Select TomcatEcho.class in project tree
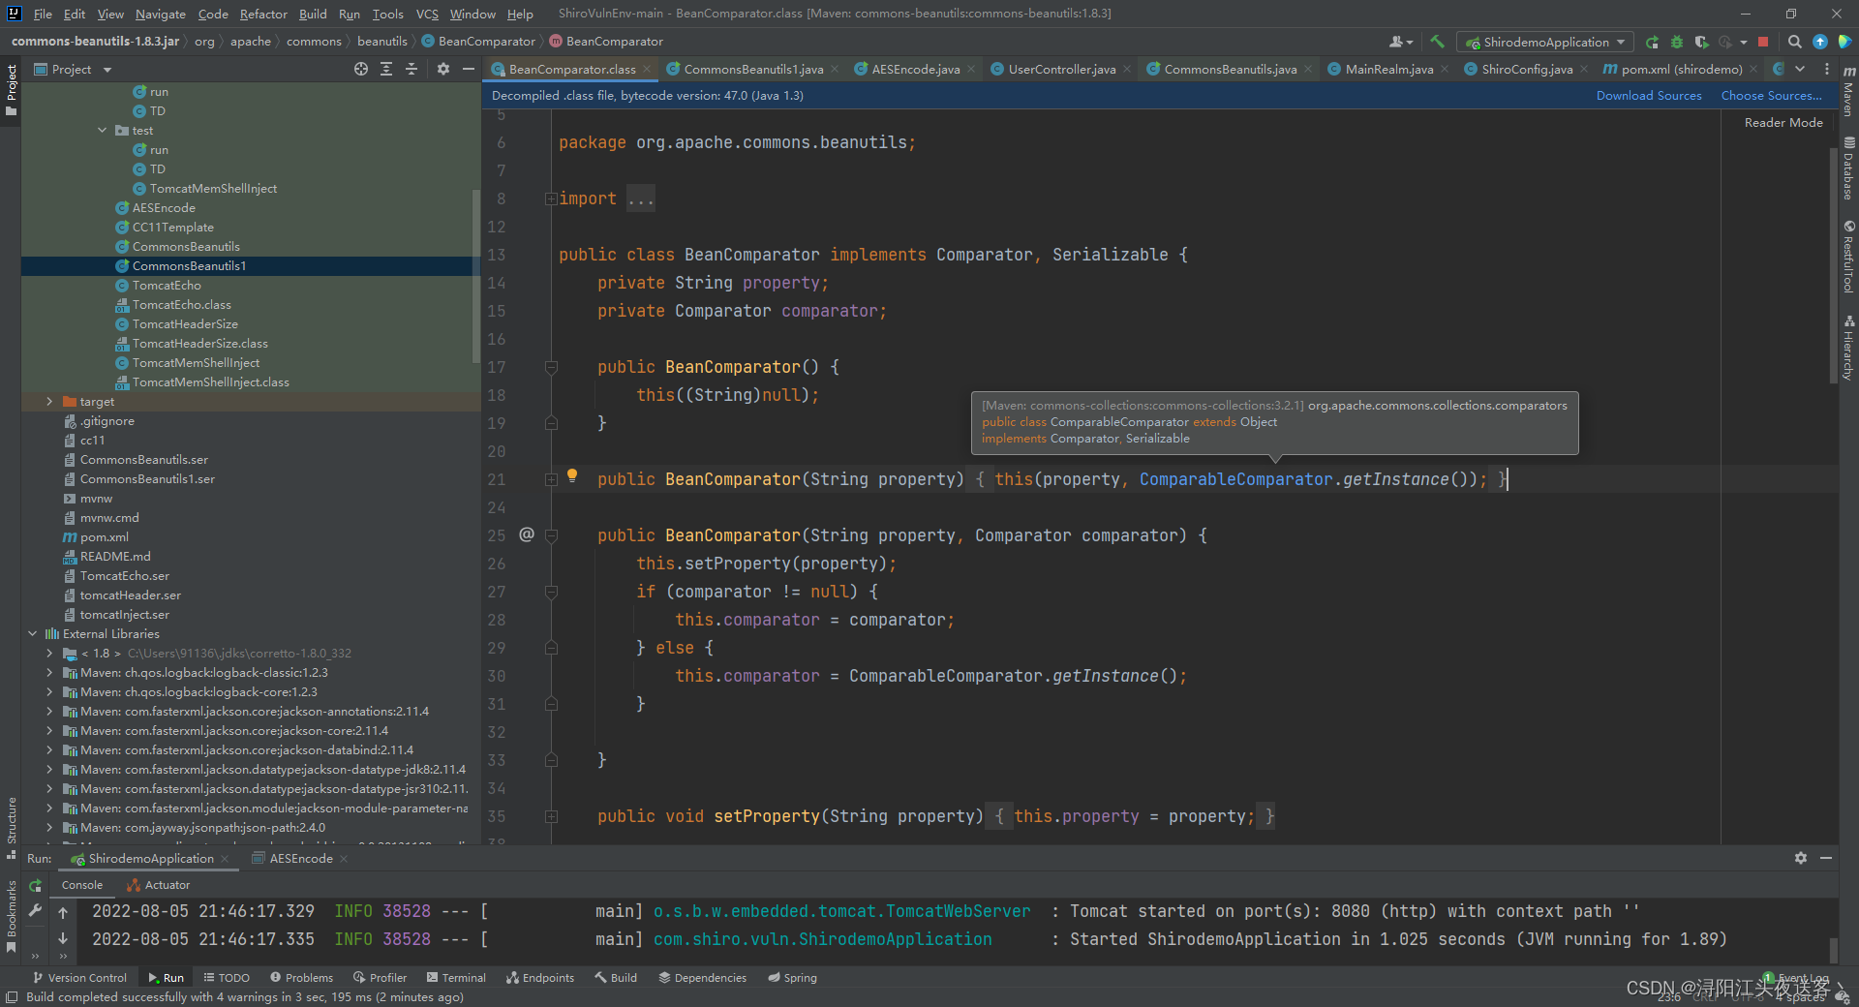 pos(181,304)
